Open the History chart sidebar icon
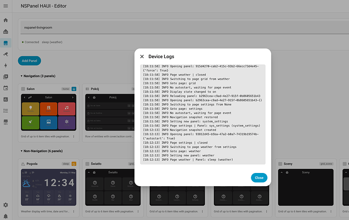Viewport: 349px width, 220px height. click(6, 100)
